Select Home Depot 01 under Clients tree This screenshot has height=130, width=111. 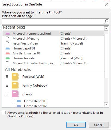coord(35,101)
